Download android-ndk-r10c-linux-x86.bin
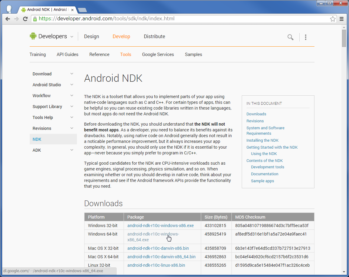This screenshot has height=277, width=349. tap(156, 265)
